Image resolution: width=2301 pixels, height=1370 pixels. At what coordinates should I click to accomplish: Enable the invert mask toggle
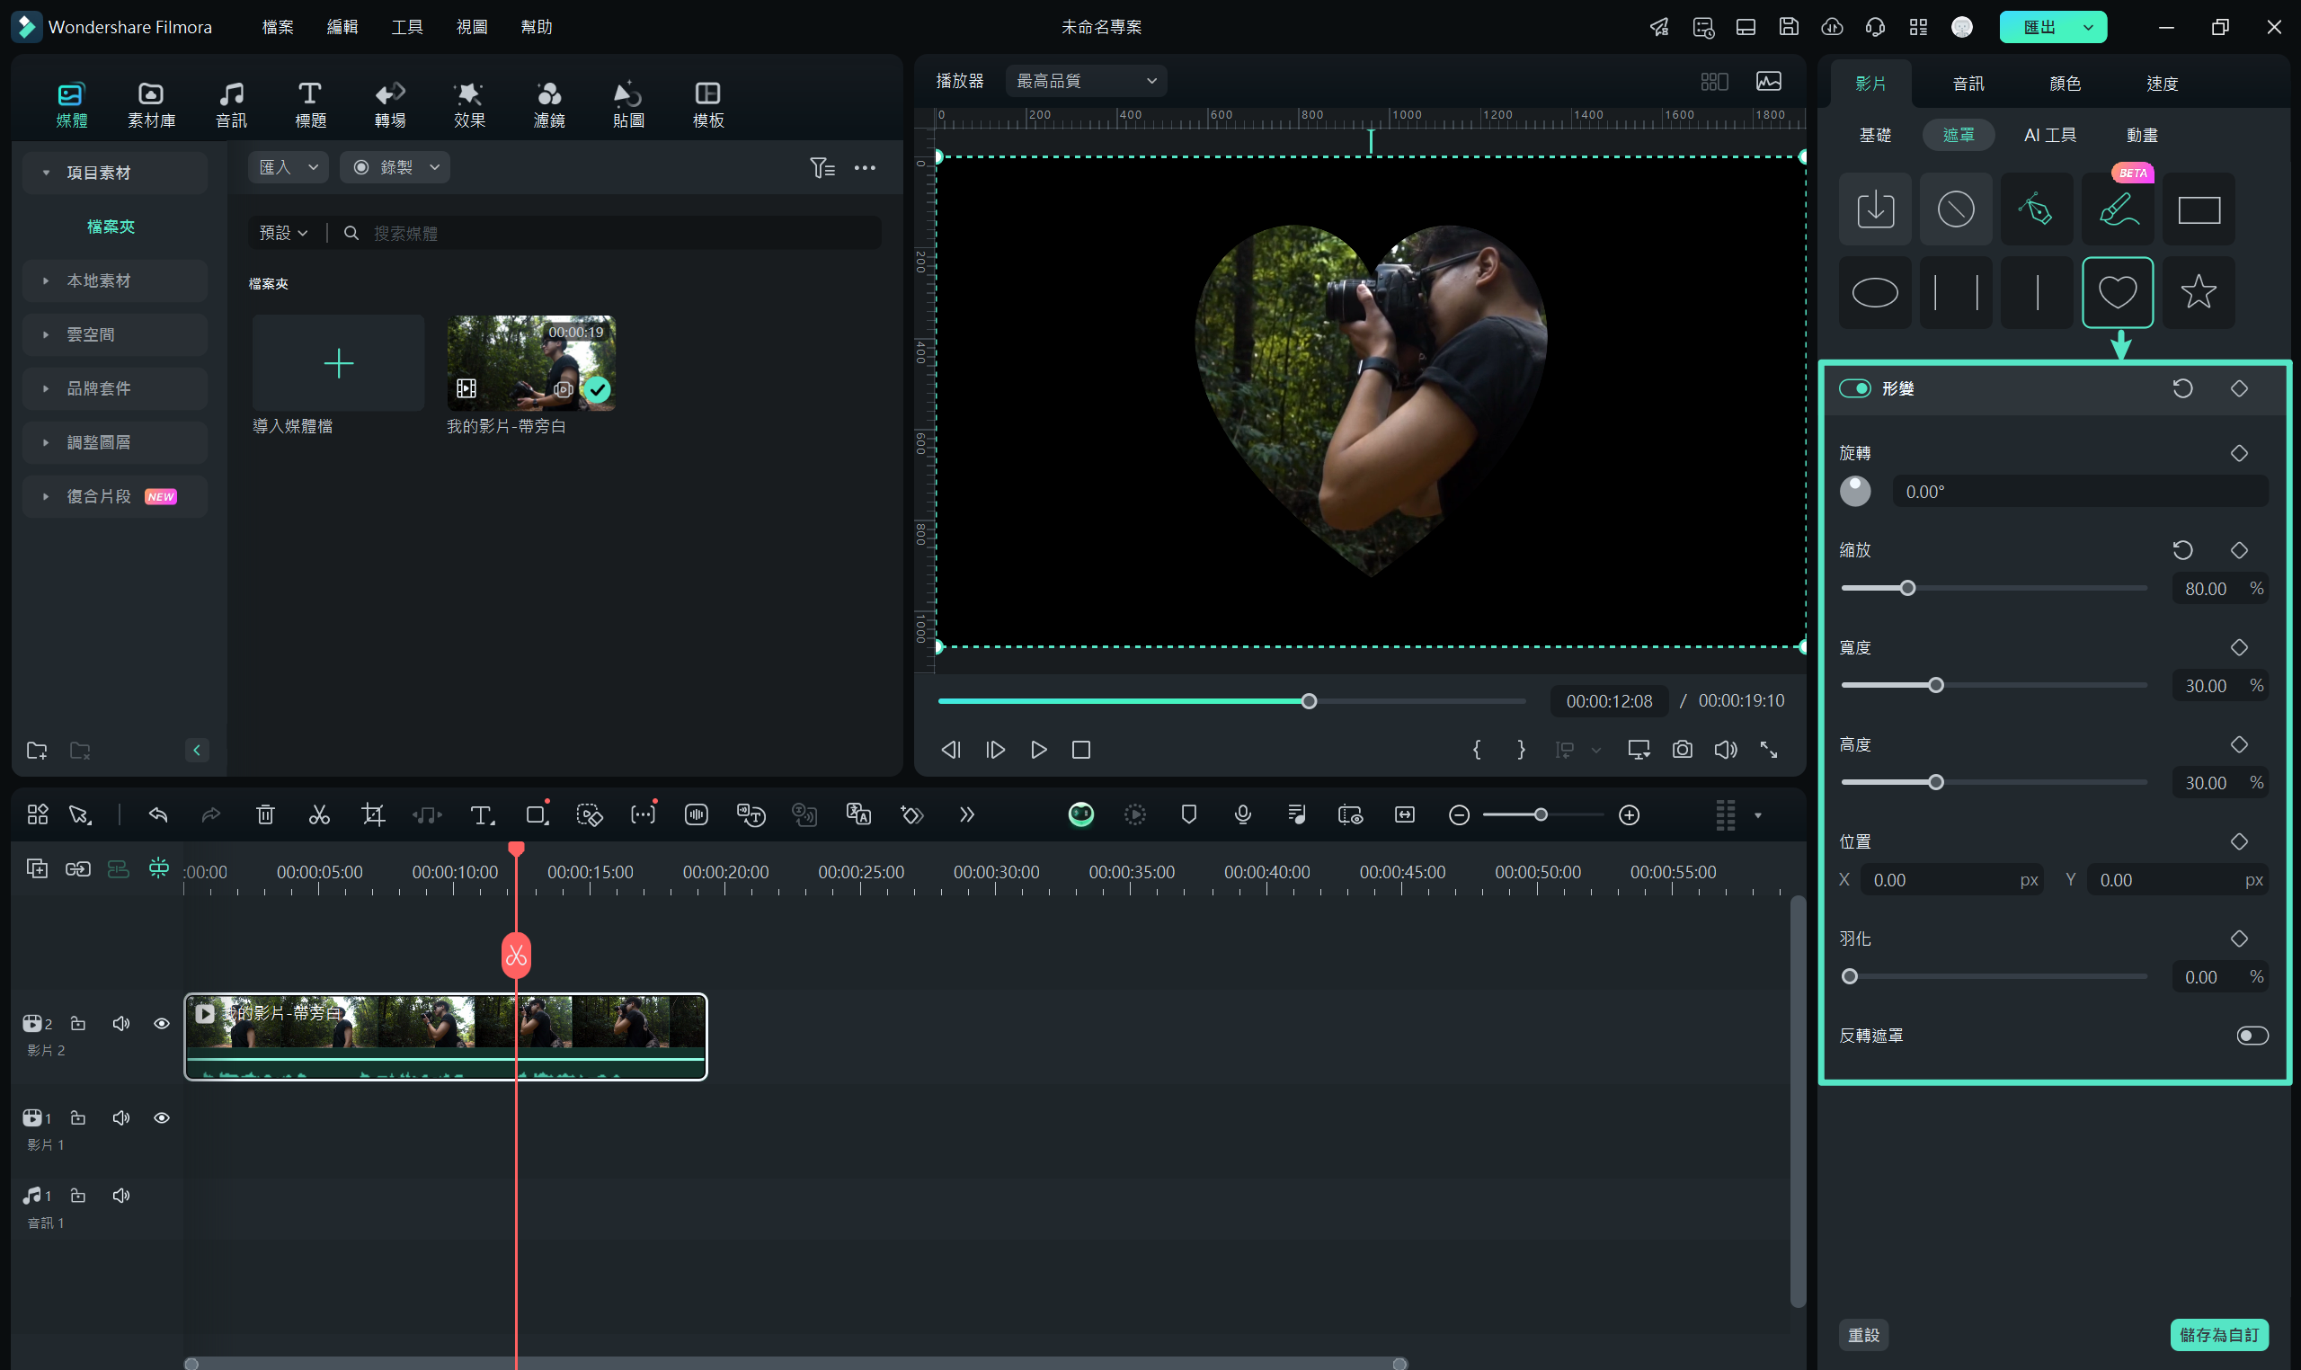[x=2252, y=1036]
